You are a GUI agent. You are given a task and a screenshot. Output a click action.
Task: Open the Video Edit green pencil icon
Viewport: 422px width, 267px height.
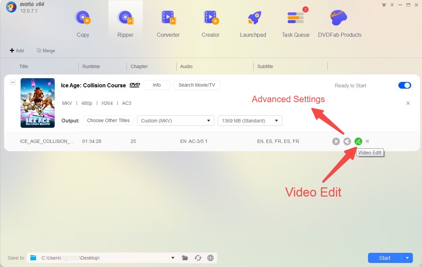[358, 141]
